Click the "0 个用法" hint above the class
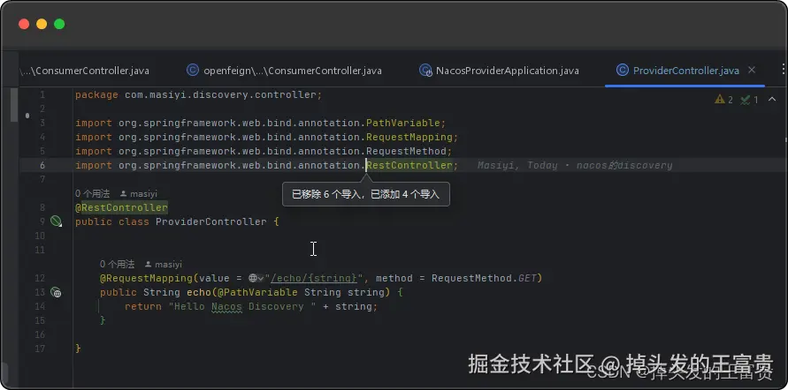Viewport: 788px width, 390px height. [91, 193]
